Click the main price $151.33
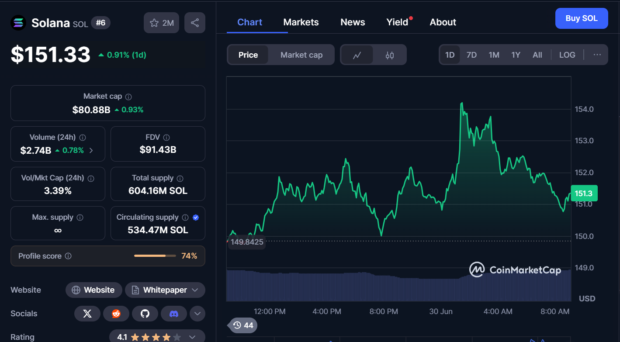Screen dimensions: 620x342 51,55
